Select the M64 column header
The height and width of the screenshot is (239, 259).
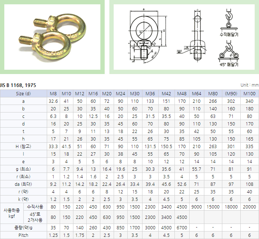(196, 93)
